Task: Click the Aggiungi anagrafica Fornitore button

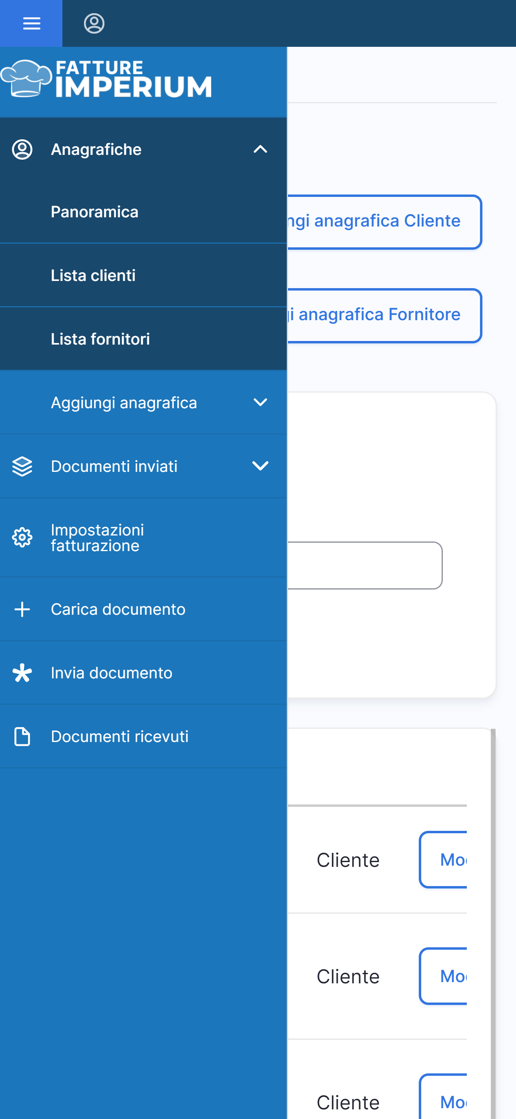Action: [x=384, y=315]
